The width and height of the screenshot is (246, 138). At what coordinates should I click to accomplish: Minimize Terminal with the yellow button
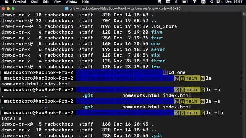pyautogui.click(x=8, y=8)
